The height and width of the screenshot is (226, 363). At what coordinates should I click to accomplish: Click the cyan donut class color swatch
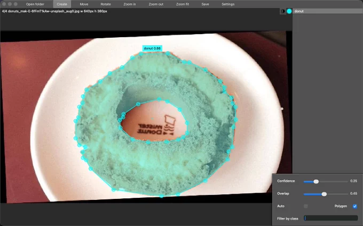[x=289, y=11]
